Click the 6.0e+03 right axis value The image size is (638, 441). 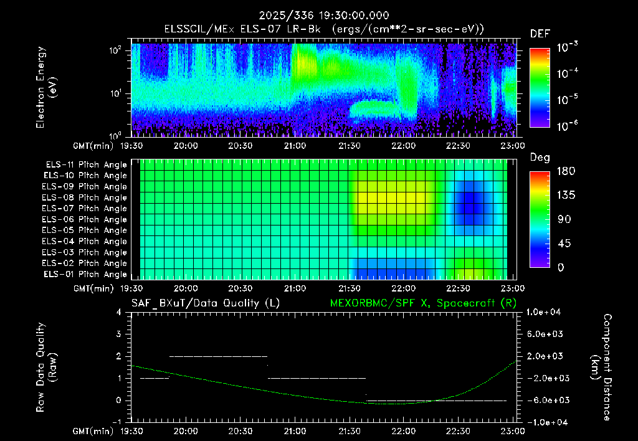[545, 334]
